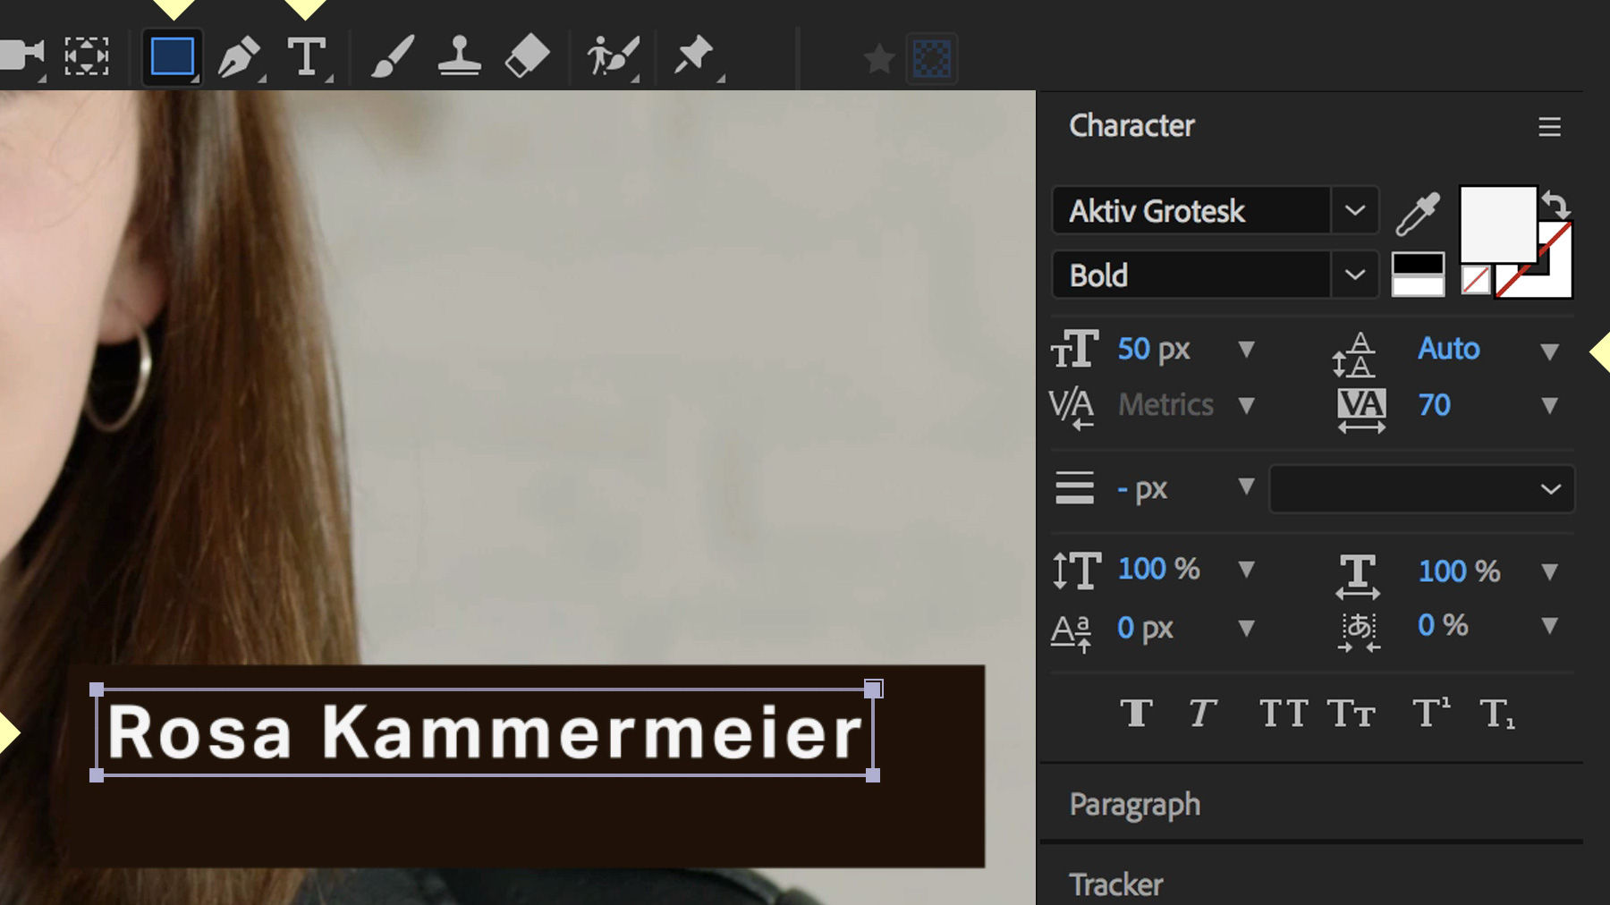Open the leading Auto dropdown
This screenshot has width=1610, height=905.
(1550, 350)
